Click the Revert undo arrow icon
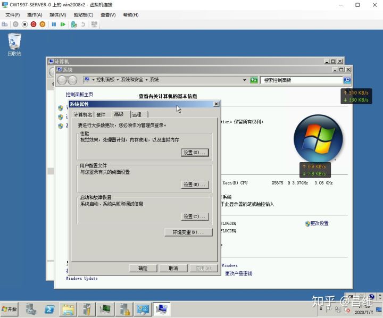The height and width of the screenshot is (318, 383). 83,24
